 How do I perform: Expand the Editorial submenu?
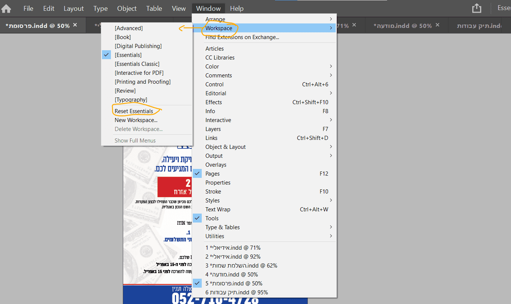(264, 93)
